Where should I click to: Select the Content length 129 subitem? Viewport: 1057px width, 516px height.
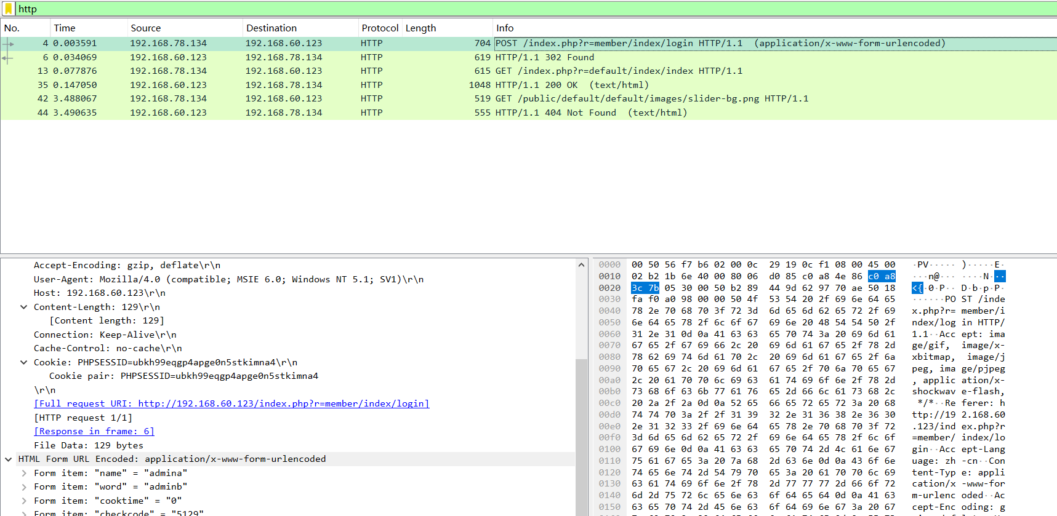tap(107, 320)
